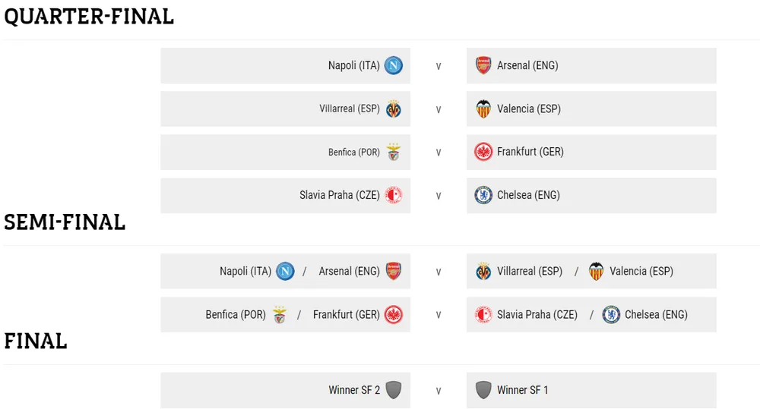Screen dimensions: 760x409
Task: Click the grey shield beside Winner SF 2
Action: click(394, 390)
